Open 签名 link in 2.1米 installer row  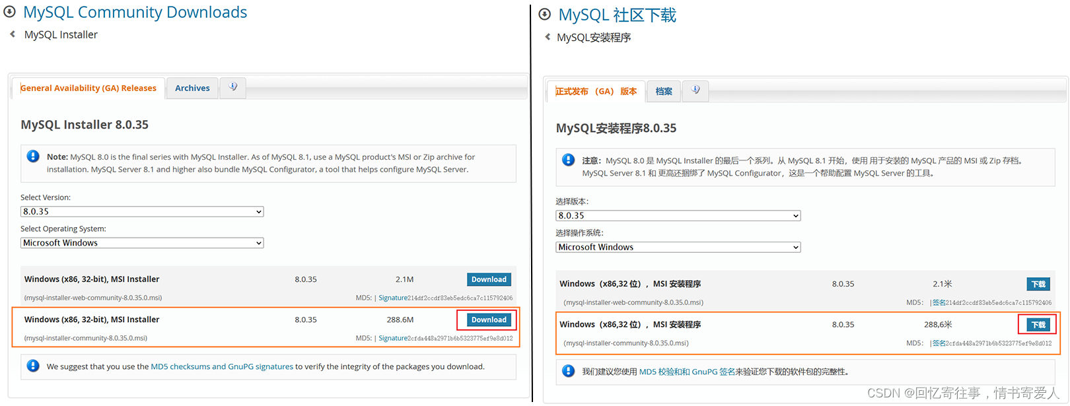click(x=939, y=302)
